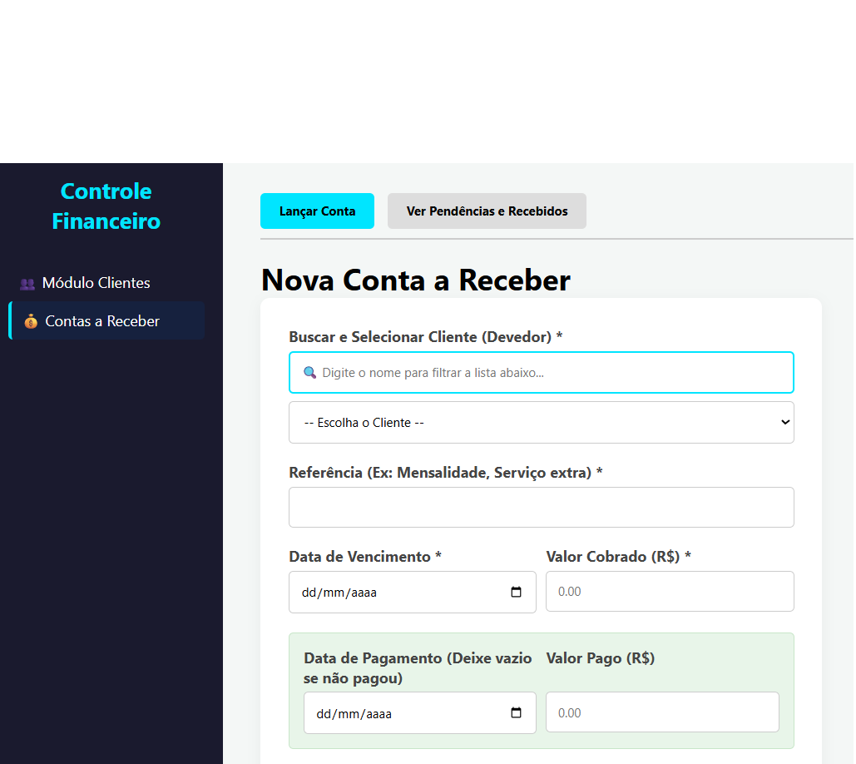Click the Buscar e Selecionar Cliente label
856x764 pixels.
click(425, 337)
